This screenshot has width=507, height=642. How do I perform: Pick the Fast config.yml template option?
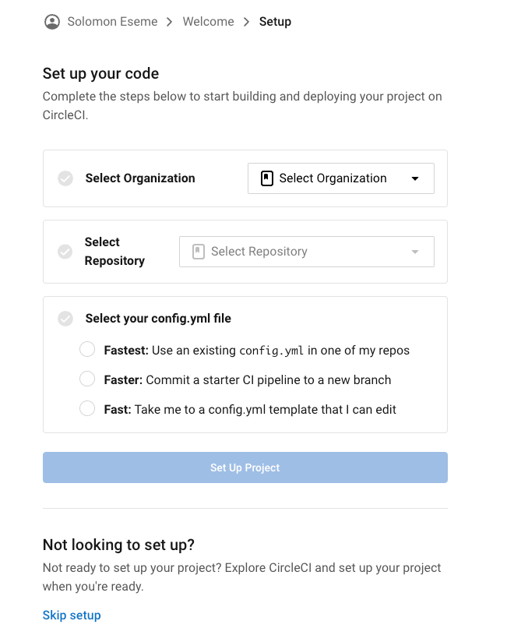87,408
